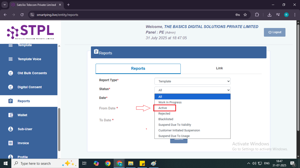Open the browser extensions puzzle icon
300x168 pixels.
point(257,15)
